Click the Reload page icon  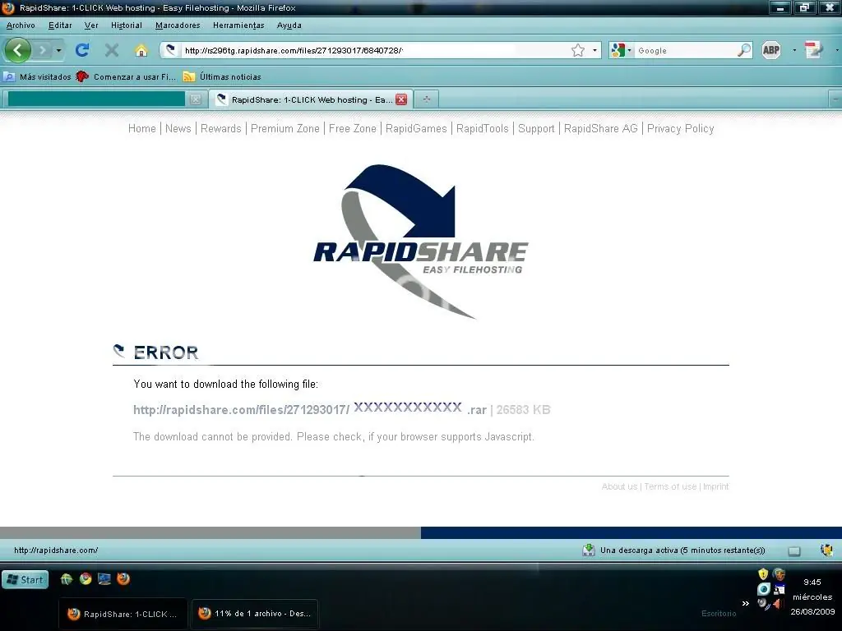pos(81,50)
